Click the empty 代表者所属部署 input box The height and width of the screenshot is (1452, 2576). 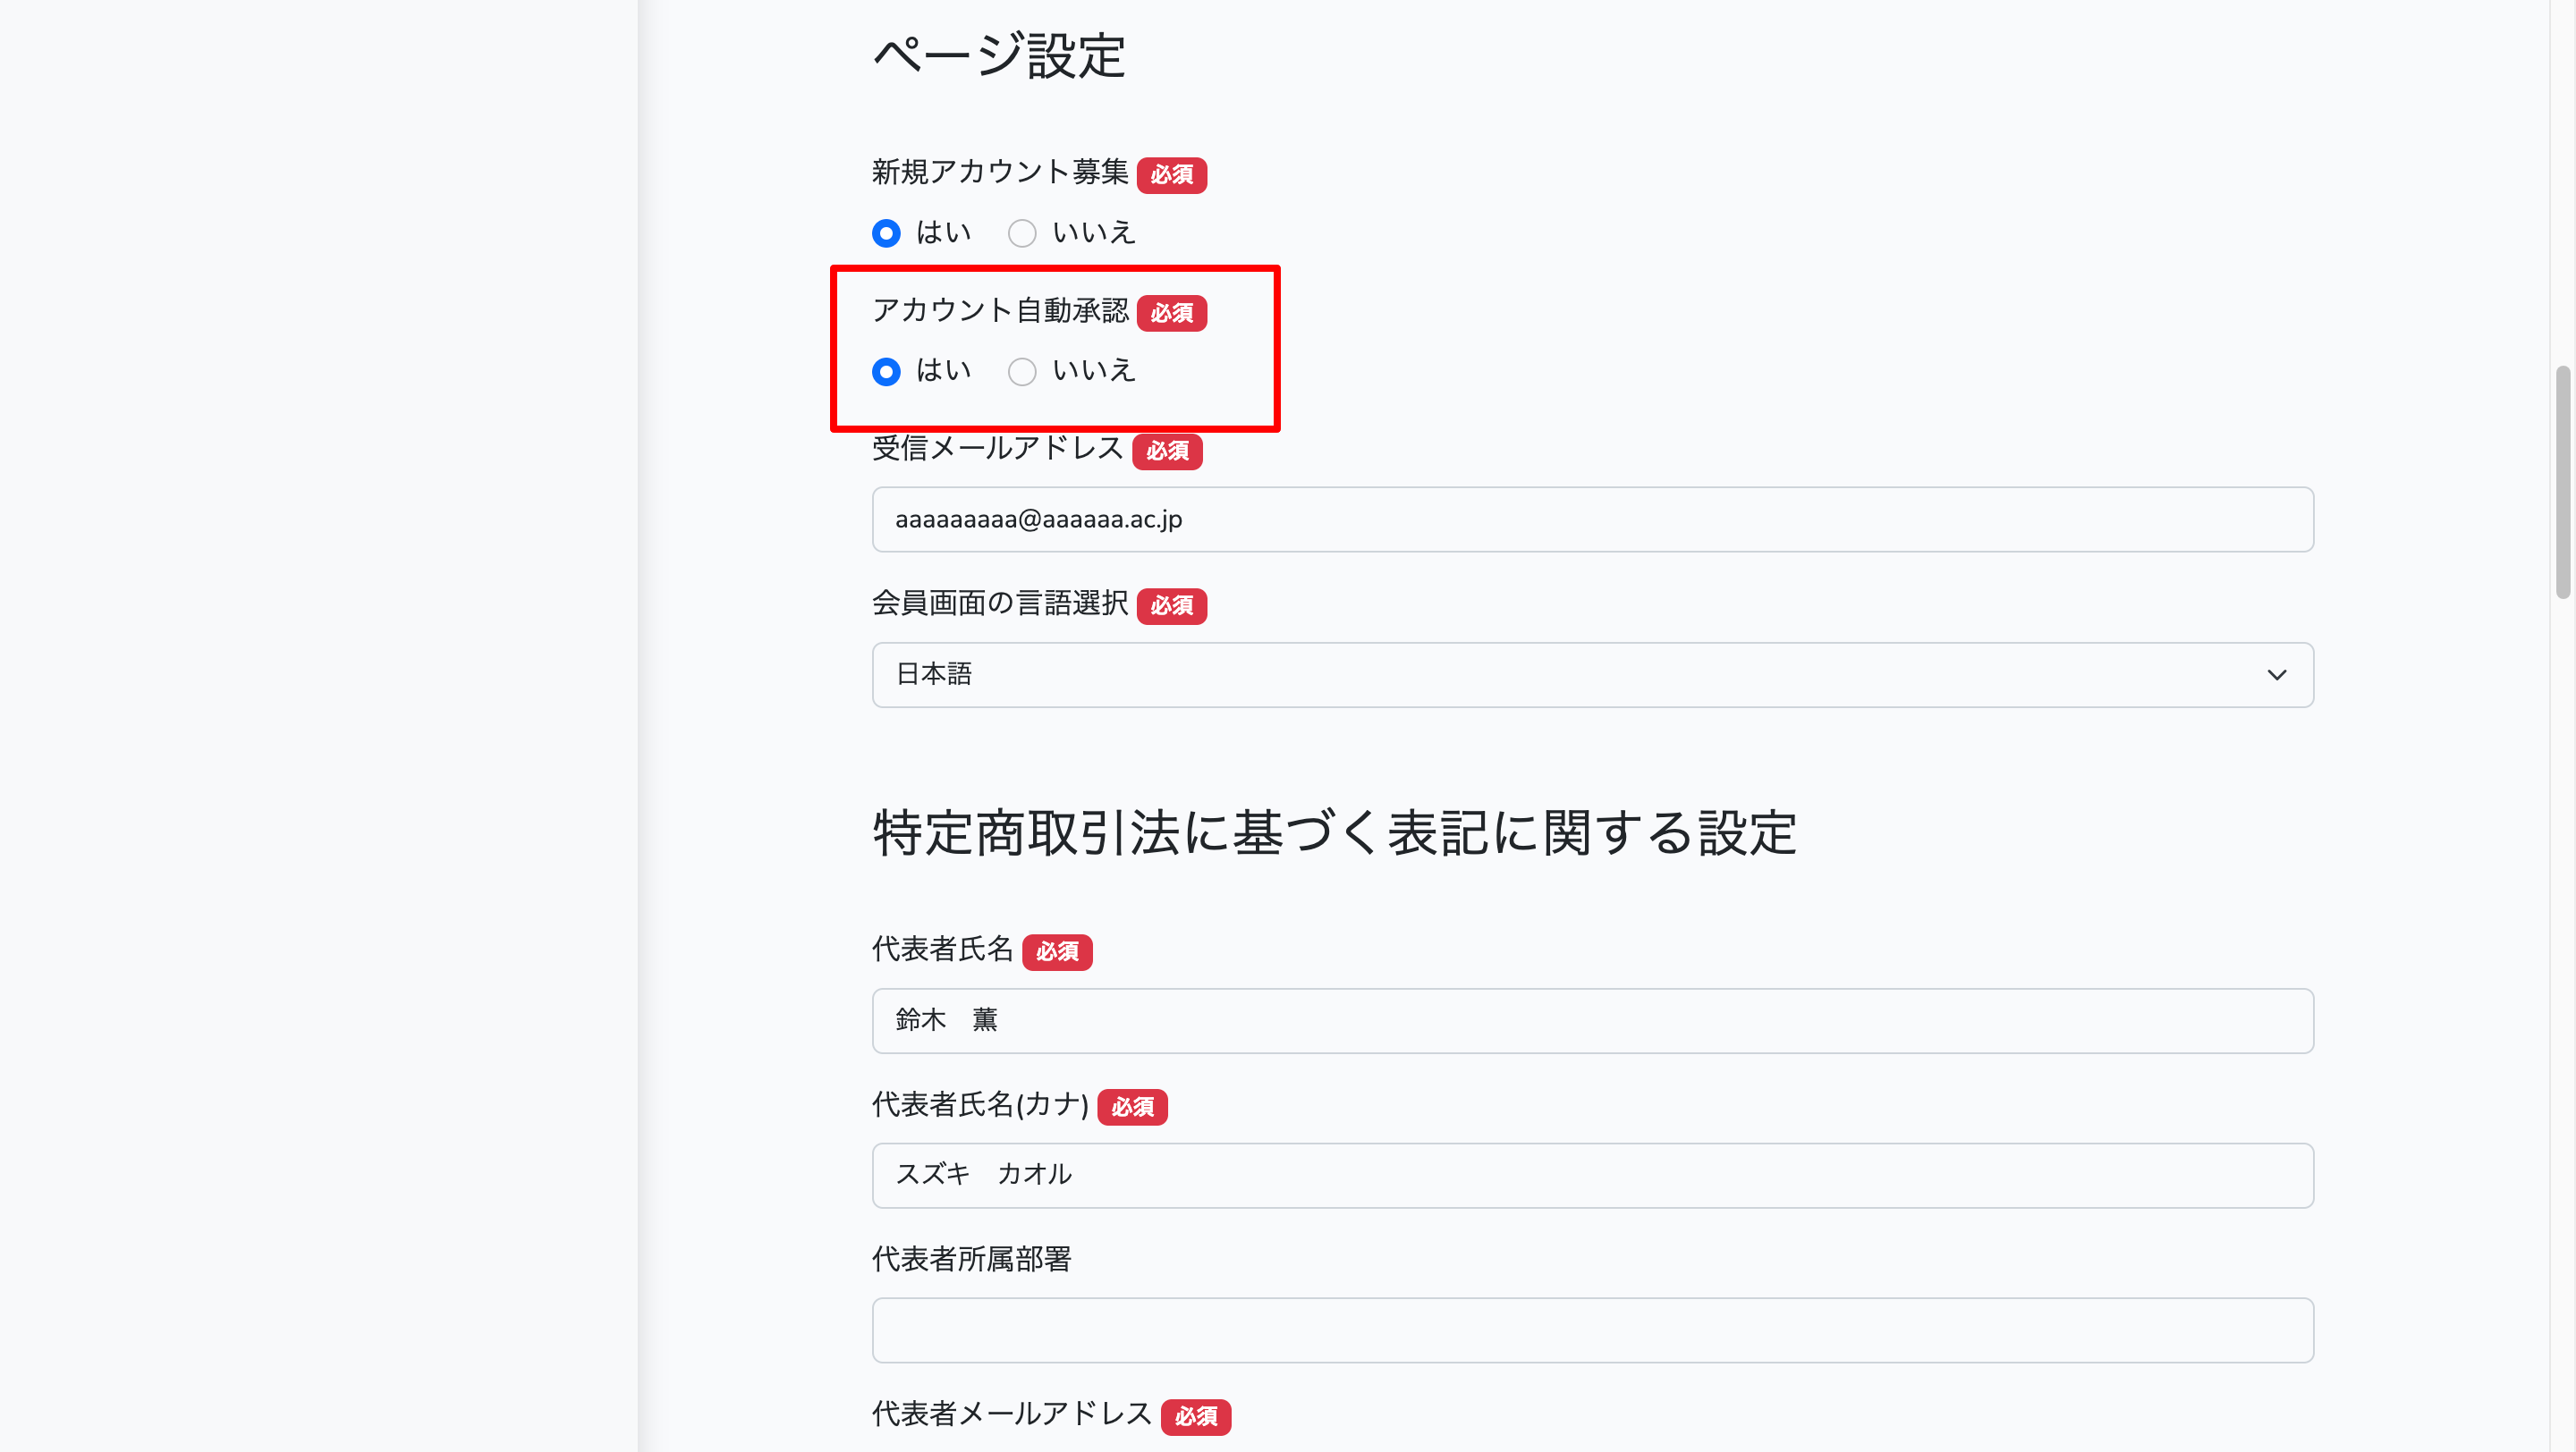pos(1592,1330)
